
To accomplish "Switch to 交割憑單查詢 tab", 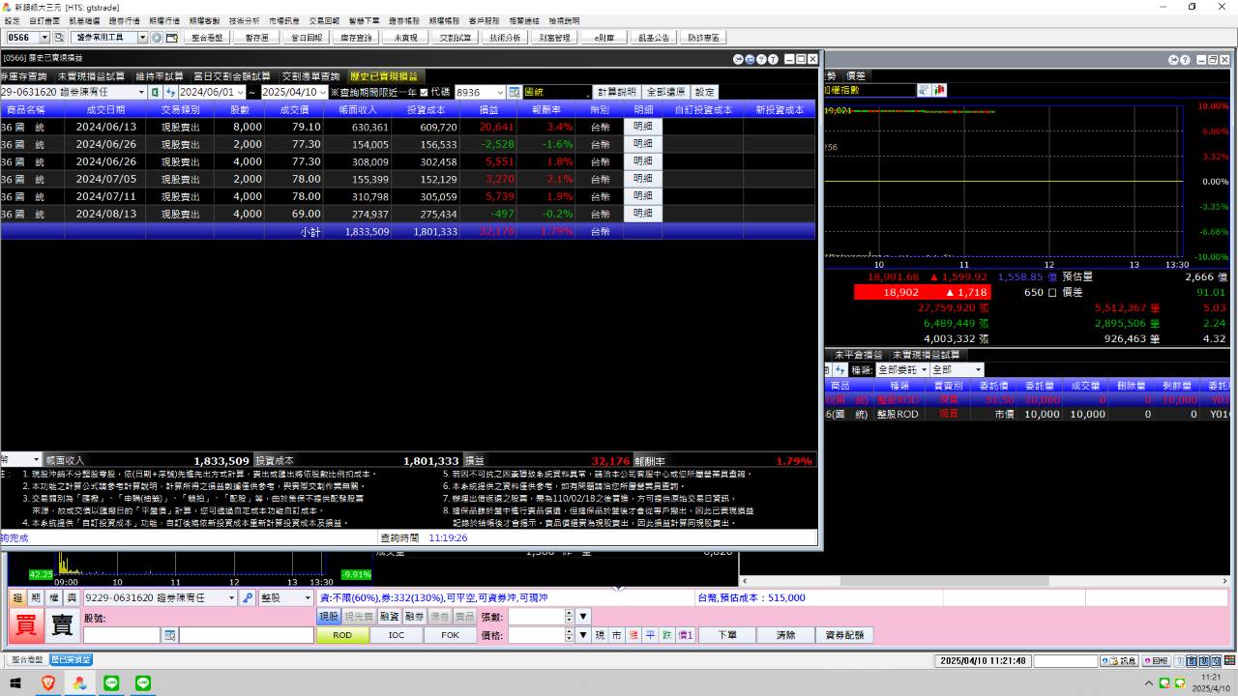I will click(x=310, y=76).
